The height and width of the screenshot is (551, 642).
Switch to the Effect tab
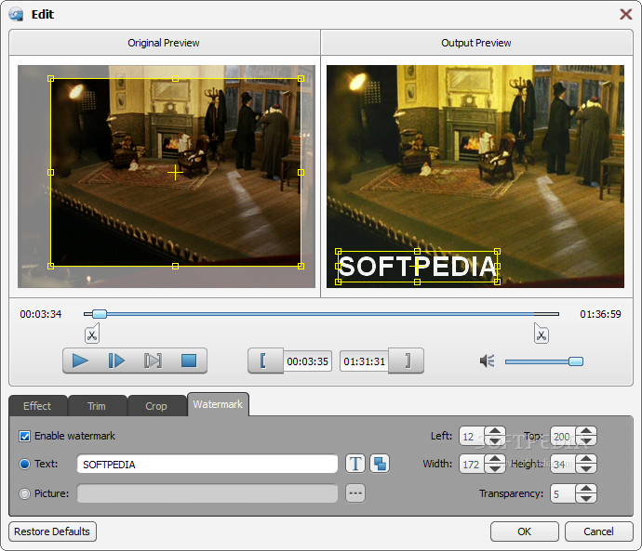tap(37, 406)
